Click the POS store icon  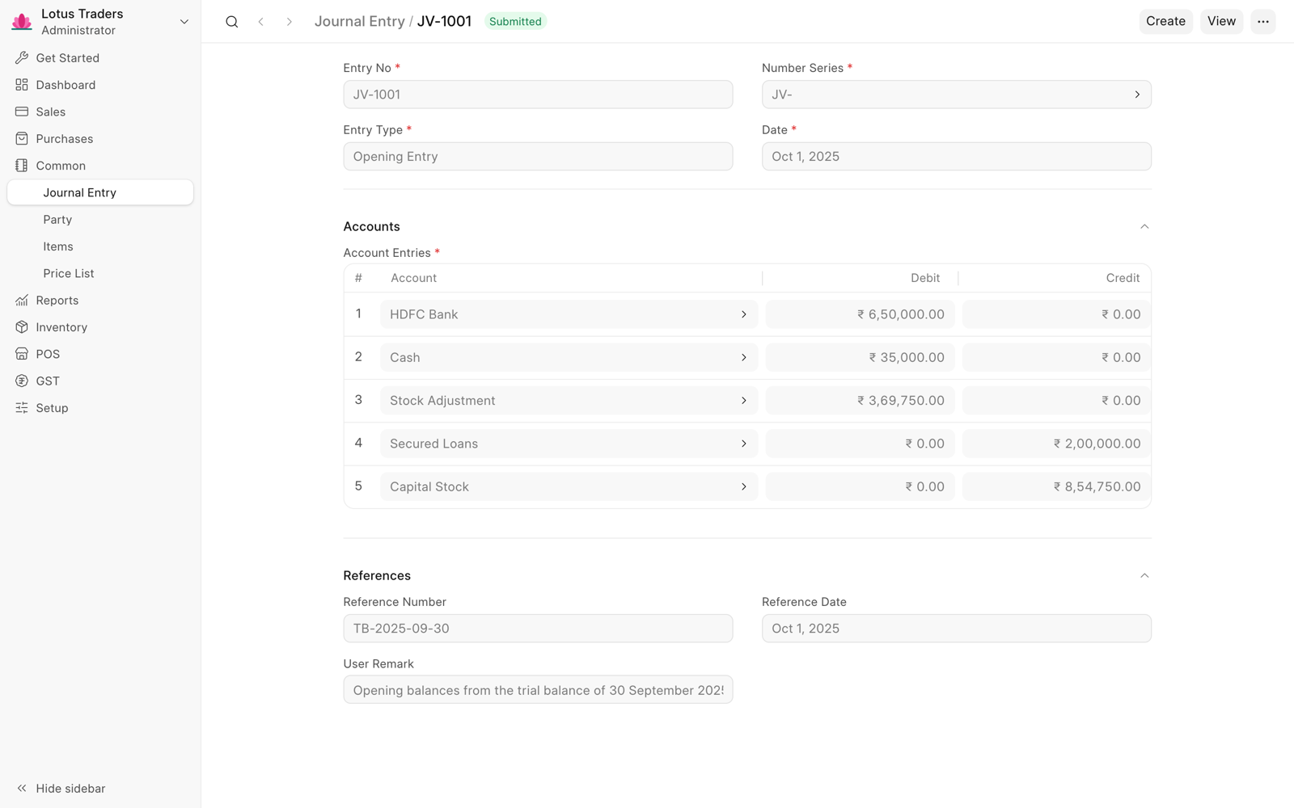[x=22, y=354]
